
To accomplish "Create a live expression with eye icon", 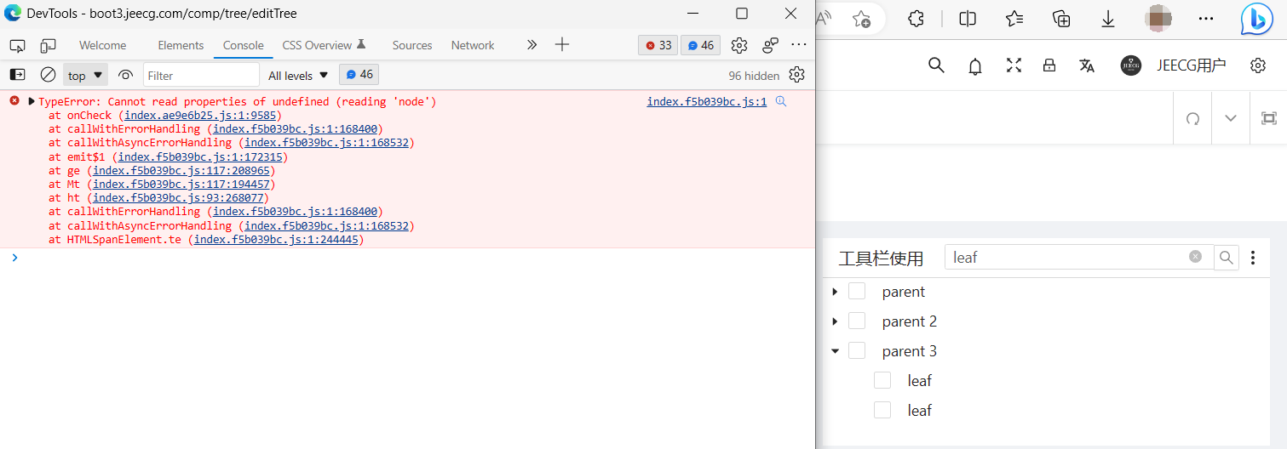I will (x=125, y=75).
